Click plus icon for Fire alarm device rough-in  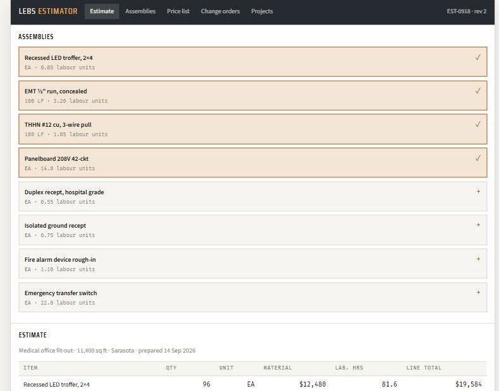click(478, 259)
